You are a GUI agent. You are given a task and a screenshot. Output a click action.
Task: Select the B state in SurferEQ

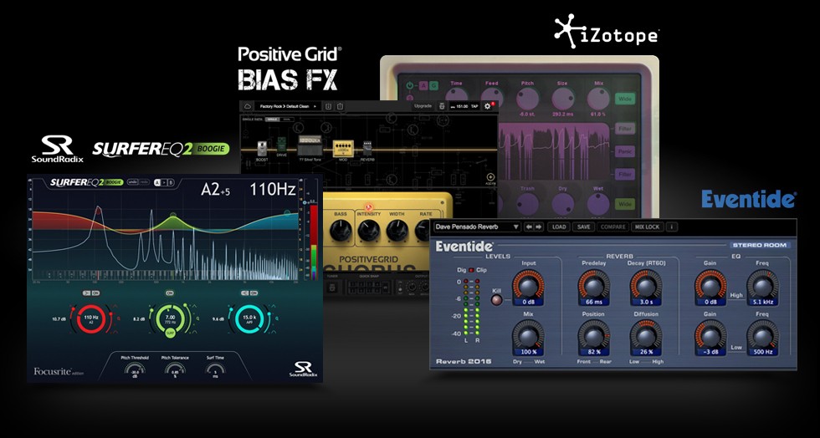171,182
